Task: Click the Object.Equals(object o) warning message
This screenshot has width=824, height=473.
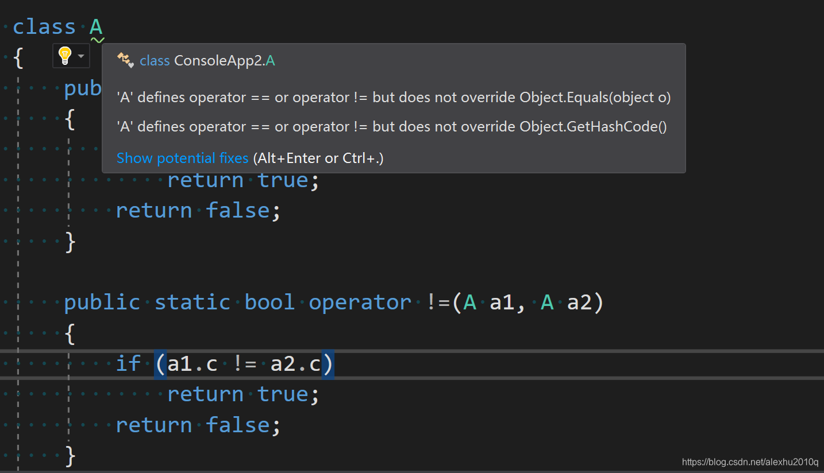Action: 394,98
